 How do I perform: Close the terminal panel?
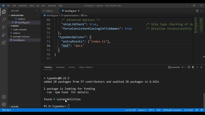(x=201, y=67)
